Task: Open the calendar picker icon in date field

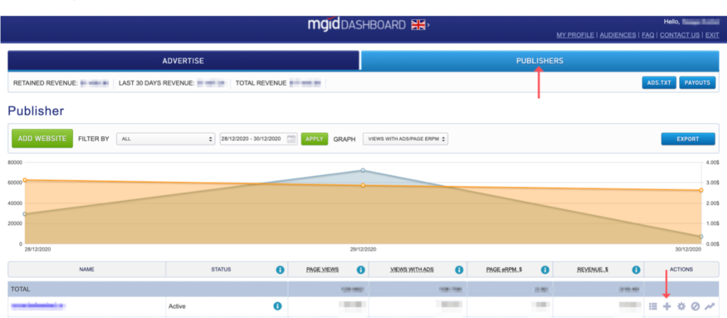Action: point(291,139)
